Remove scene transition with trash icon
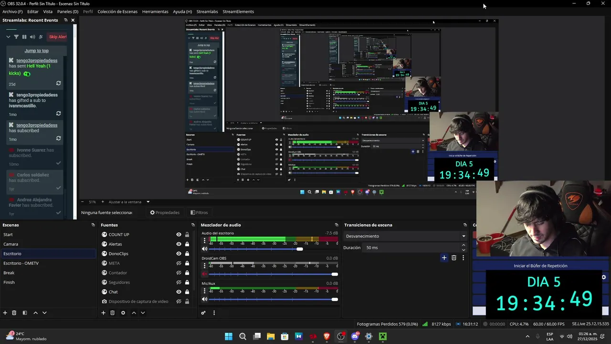The width and height of the screenshot is (611, 344). coord(454,258)
